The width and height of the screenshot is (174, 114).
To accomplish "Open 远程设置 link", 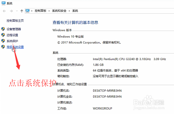I will click(x=12, y=35).
